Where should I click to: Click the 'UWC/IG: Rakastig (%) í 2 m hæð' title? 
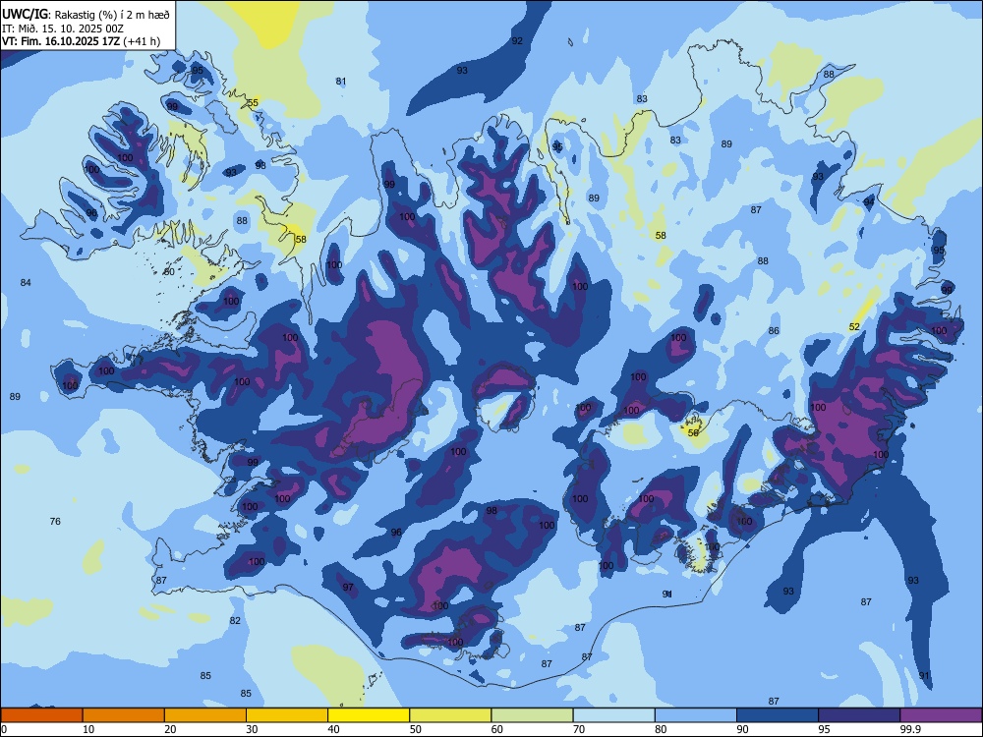[86, 15]
